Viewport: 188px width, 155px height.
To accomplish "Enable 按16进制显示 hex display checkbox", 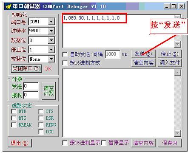I will pyautogui.click(x=65, y=143).
